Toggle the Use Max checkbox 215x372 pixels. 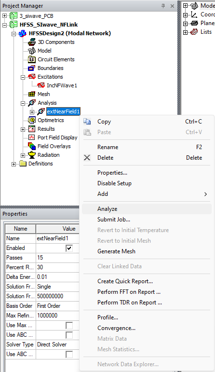pyautogui.click(x=69, y=326)
